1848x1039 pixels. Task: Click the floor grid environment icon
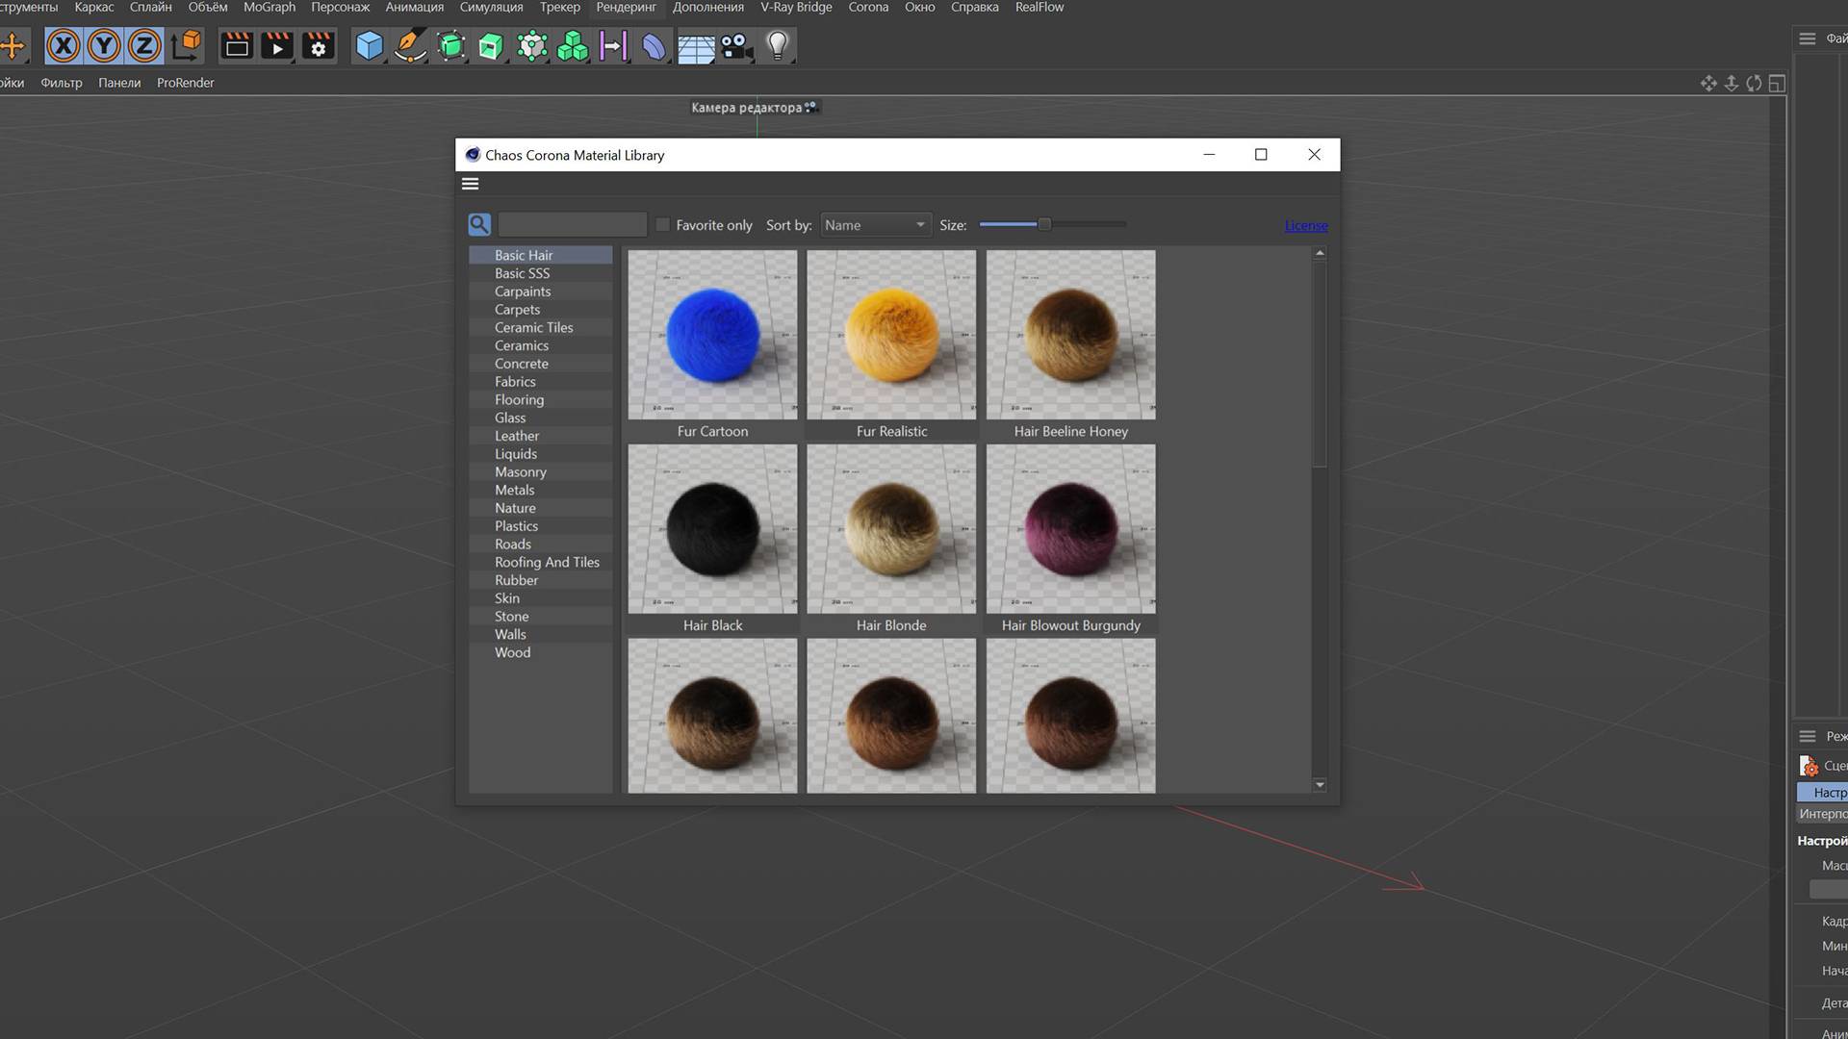pos(695,45)
